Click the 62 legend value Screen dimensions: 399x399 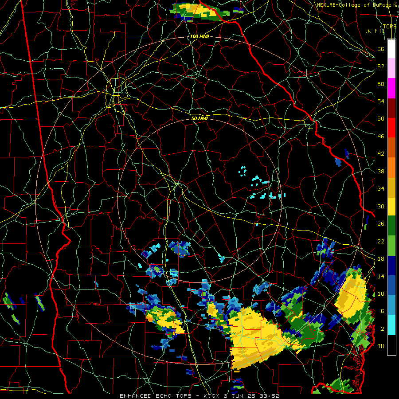pos(381,66)
